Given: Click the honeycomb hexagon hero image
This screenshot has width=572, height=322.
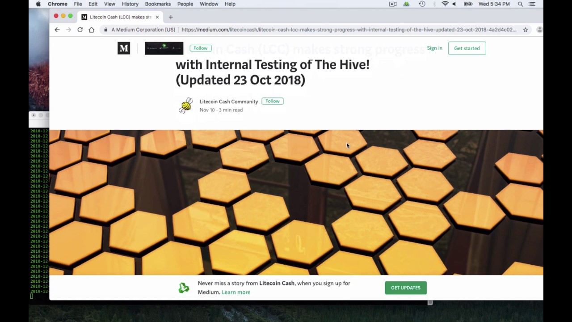Looking at the screenshot, I should point(296,202).
